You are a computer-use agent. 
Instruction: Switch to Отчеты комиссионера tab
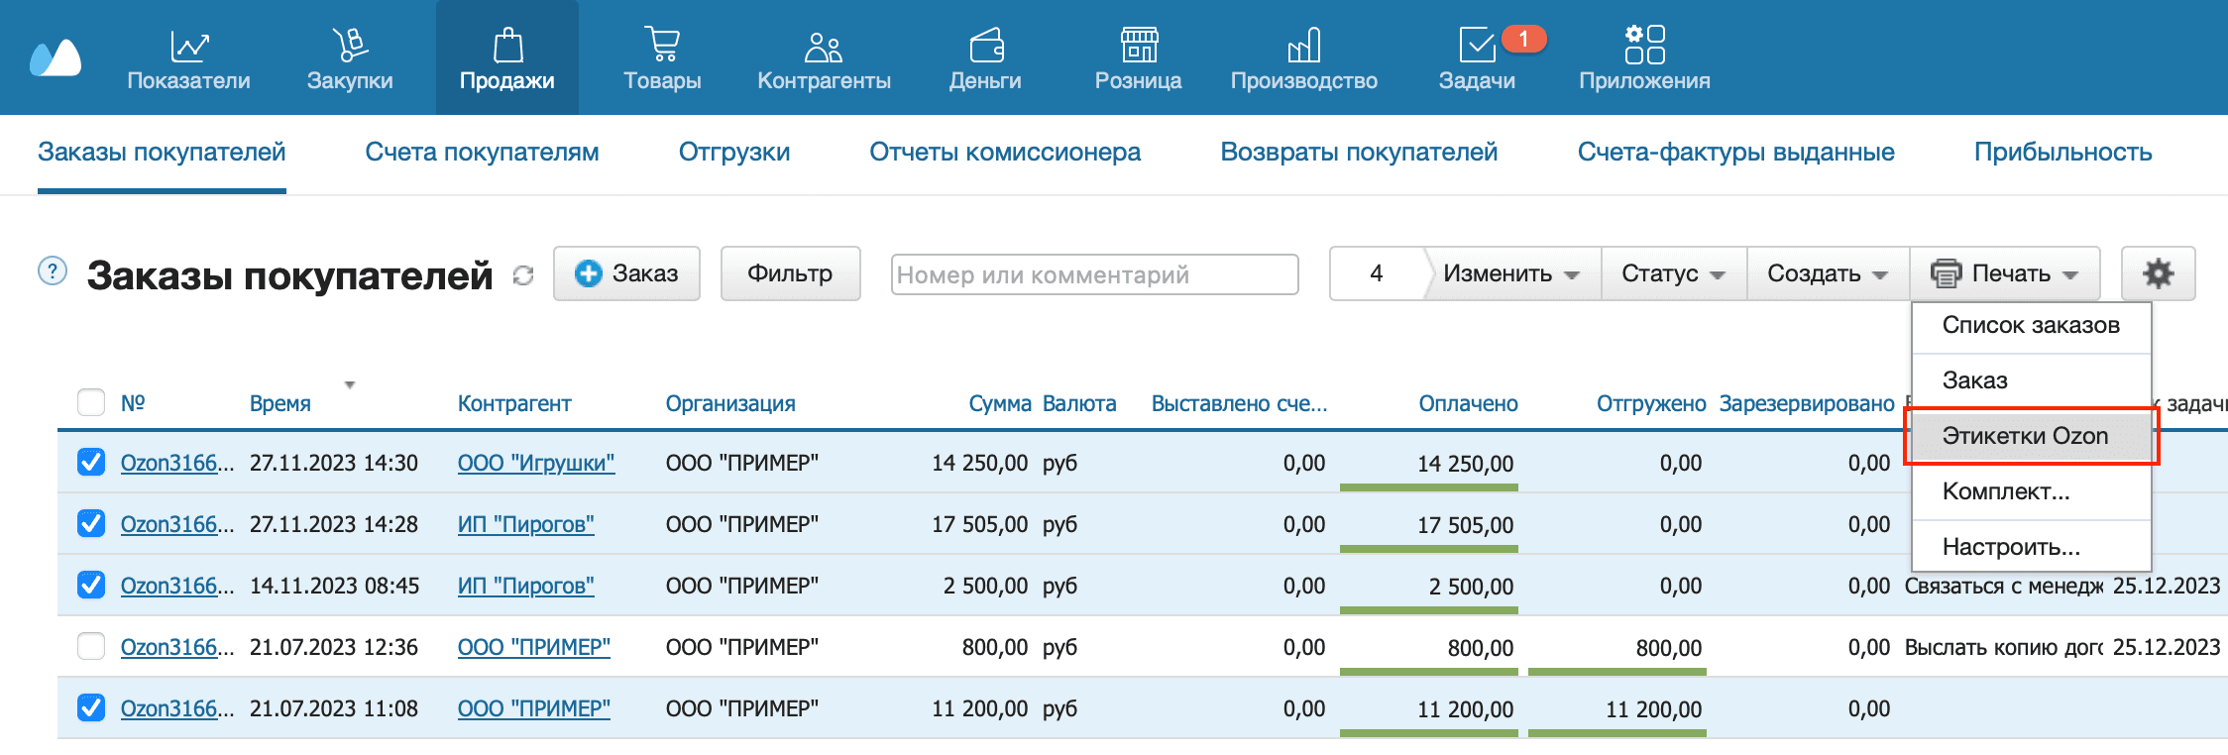point(1005,152)
